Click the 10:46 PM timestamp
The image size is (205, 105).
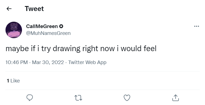[16, 62]
